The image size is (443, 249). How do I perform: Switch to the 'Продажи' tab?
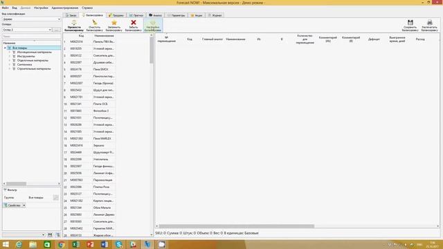coord(116,15)
